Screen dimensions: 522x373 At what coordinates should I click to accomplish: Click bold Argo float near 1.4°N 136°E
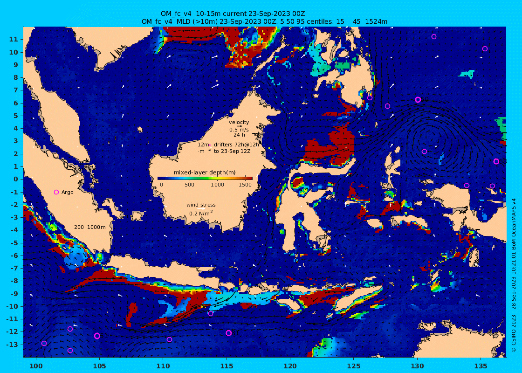[x=496, y=161]
